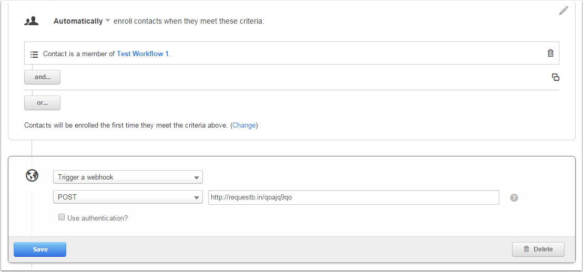Open the webhook URL help icon
This screenshot has height=272, width=583.
click(x=514, y=198)
